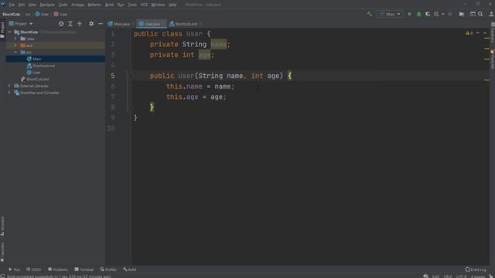The width and height of the screenshot is (495, 278).
Task: Toggle tool window bars status corner icon
Action: click(2, 276)
